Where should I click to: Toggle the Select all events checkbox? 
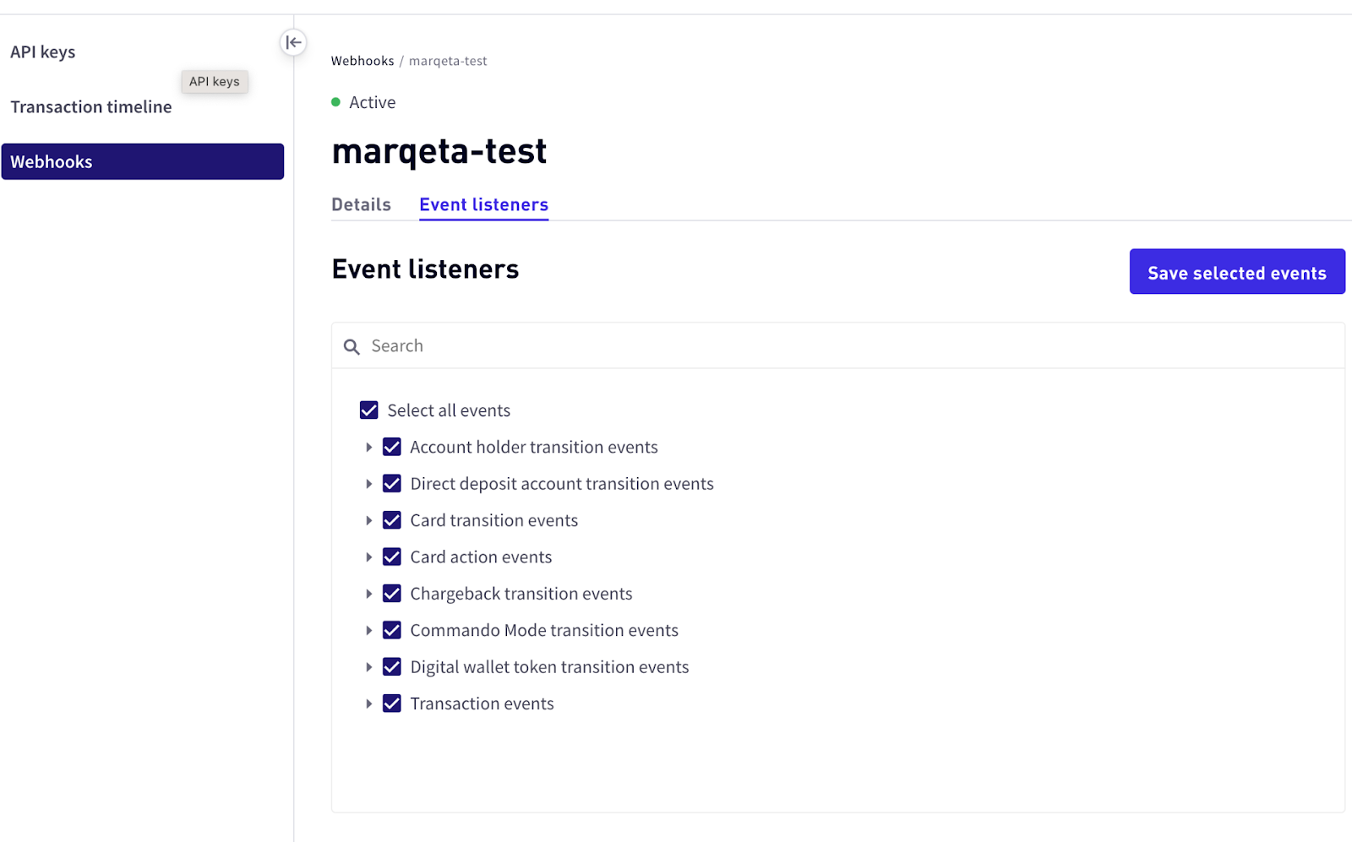(369, 410)
